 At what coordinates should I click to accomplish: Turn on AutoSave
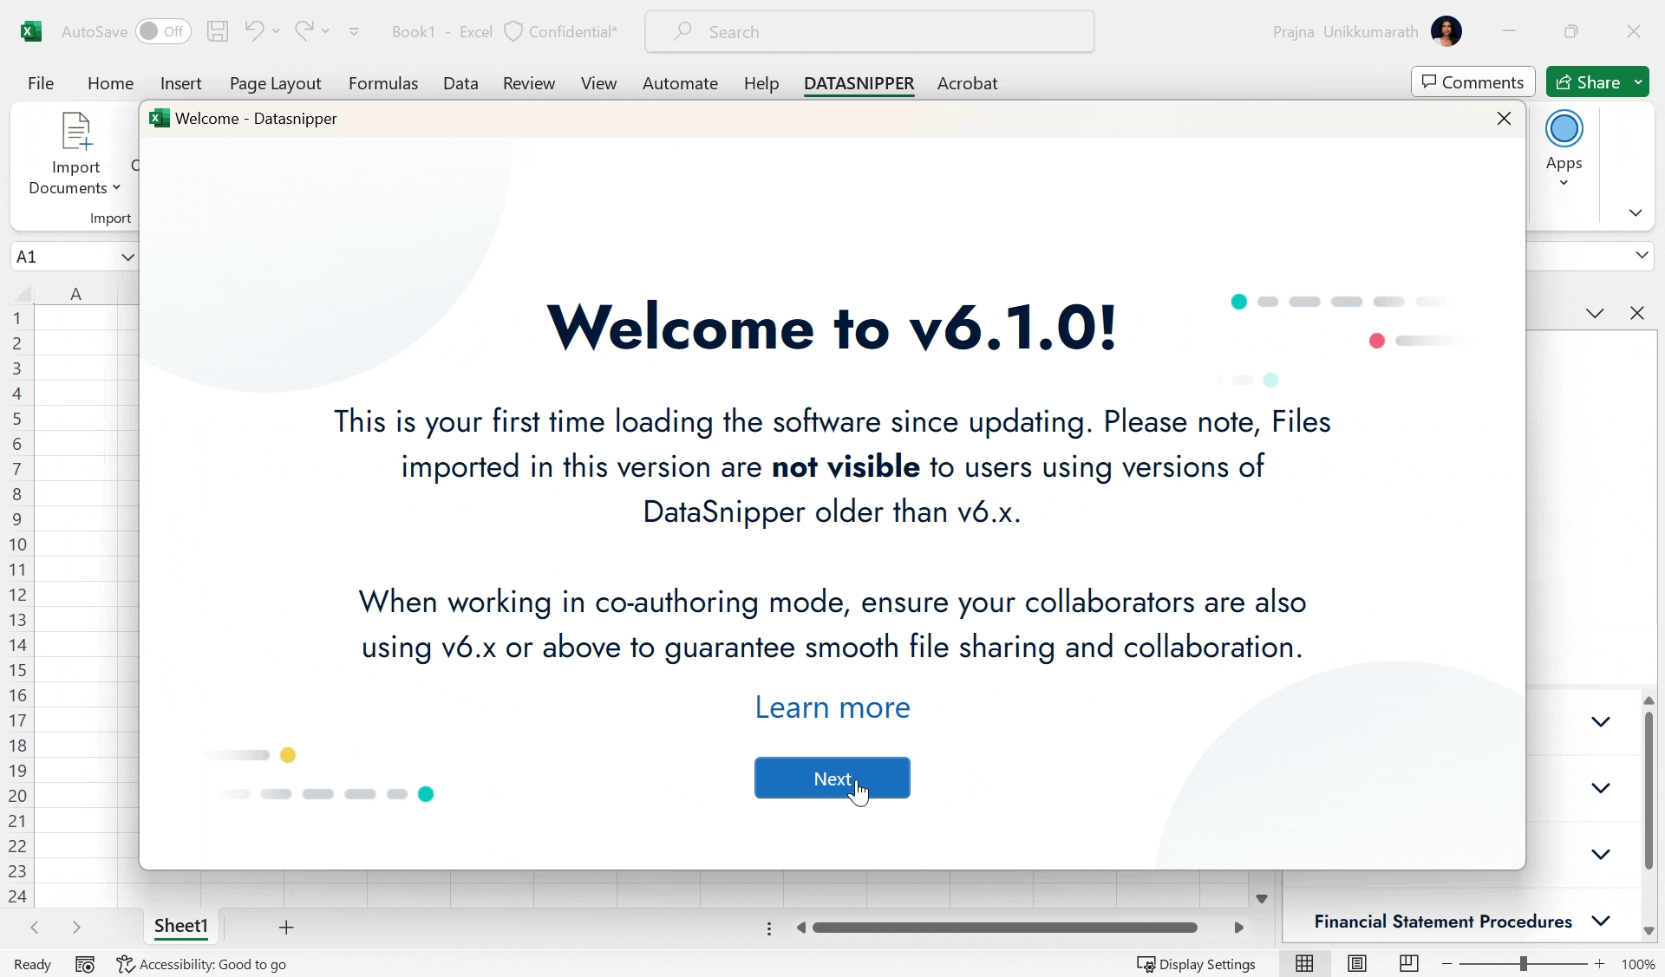163,31
